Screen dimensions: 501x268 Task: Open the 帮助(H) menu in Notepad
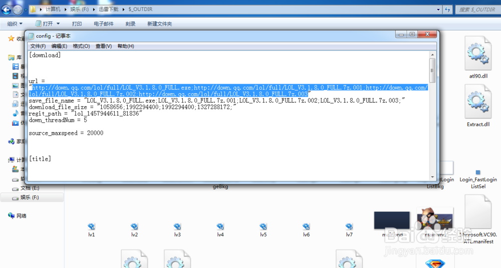point(126,46)
